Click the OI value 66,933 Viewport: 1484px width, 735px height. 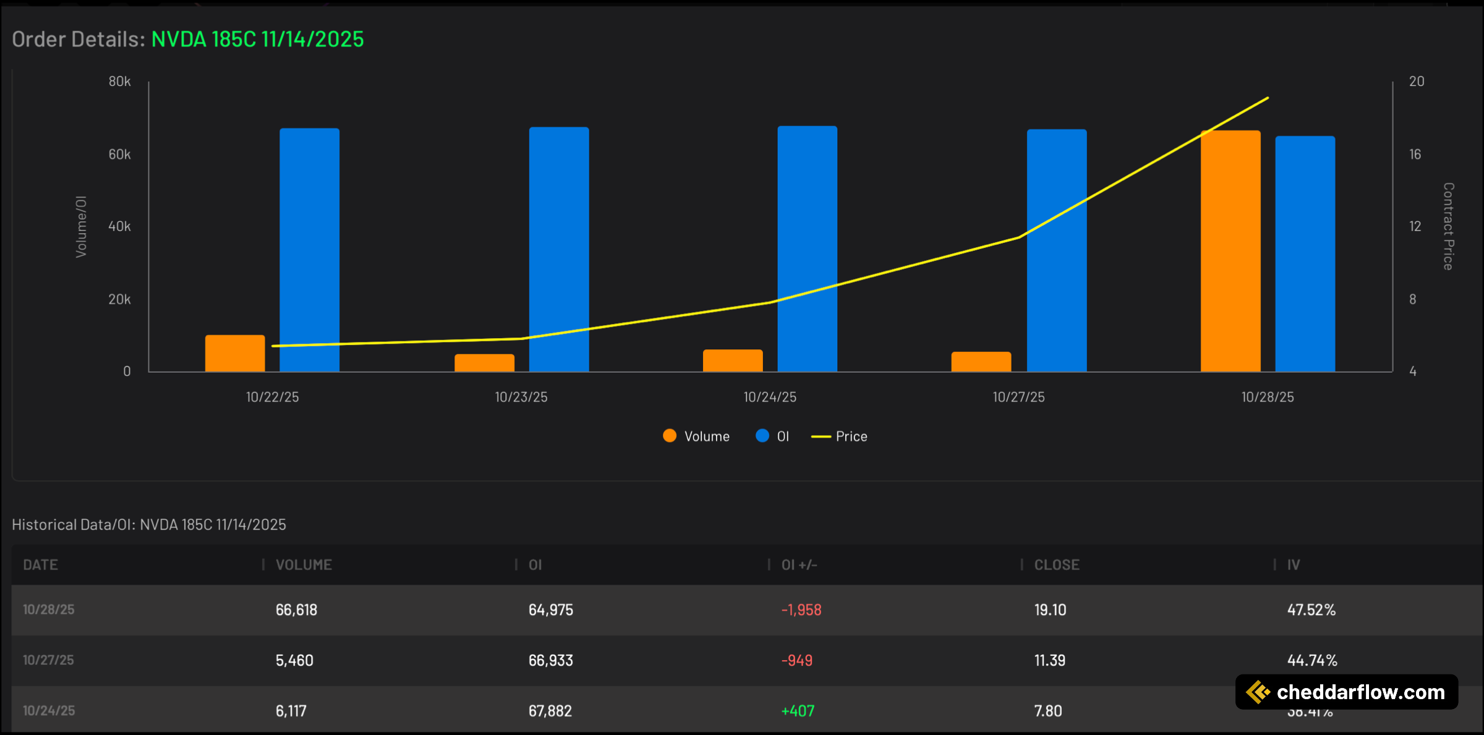point(551,661)
